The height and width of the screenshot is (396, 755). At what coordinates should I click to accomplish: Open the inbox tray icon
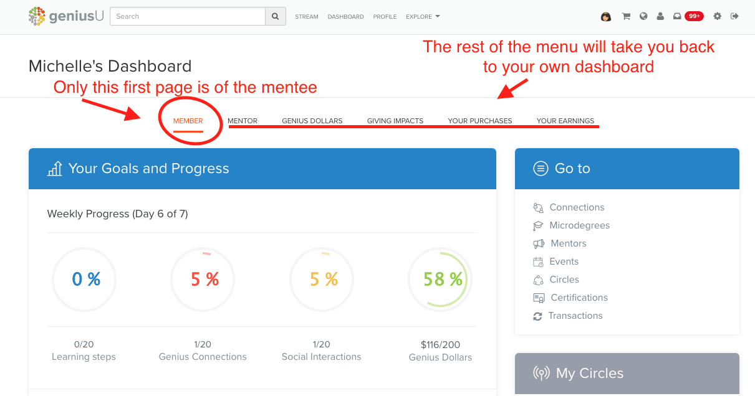[x=677, y=17]
